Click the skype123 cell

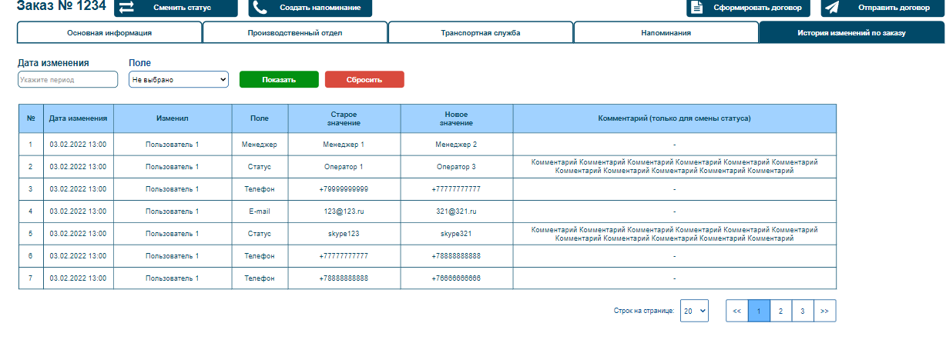point(344,234)
